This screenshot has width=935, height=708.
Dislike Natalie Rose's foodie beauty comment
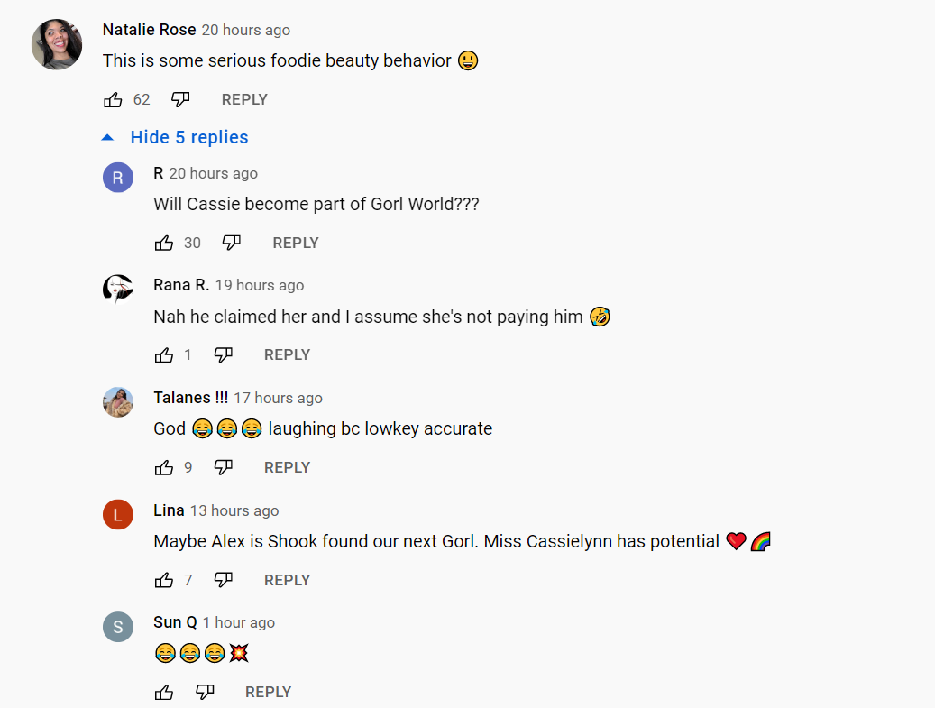[x=180, y=99]
